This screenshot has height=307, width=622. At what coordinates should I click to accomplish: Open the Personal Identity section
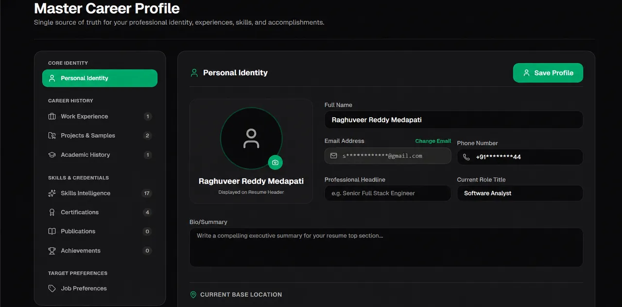click(x=100, y=78)
